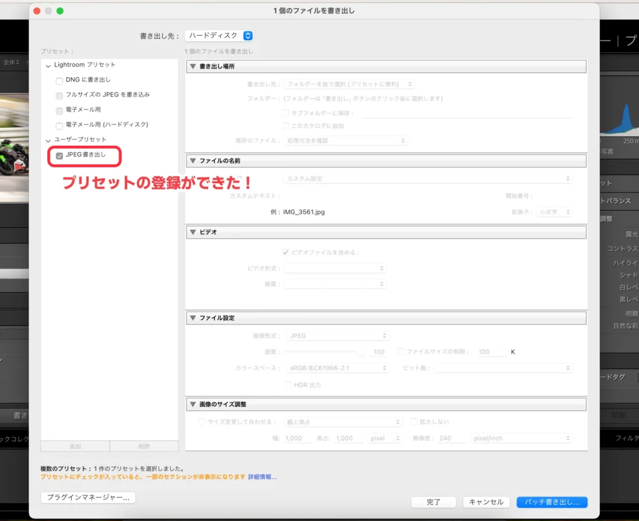Click the 完了 button
Screen dimensions: 639x521
[x=434, y=502]
